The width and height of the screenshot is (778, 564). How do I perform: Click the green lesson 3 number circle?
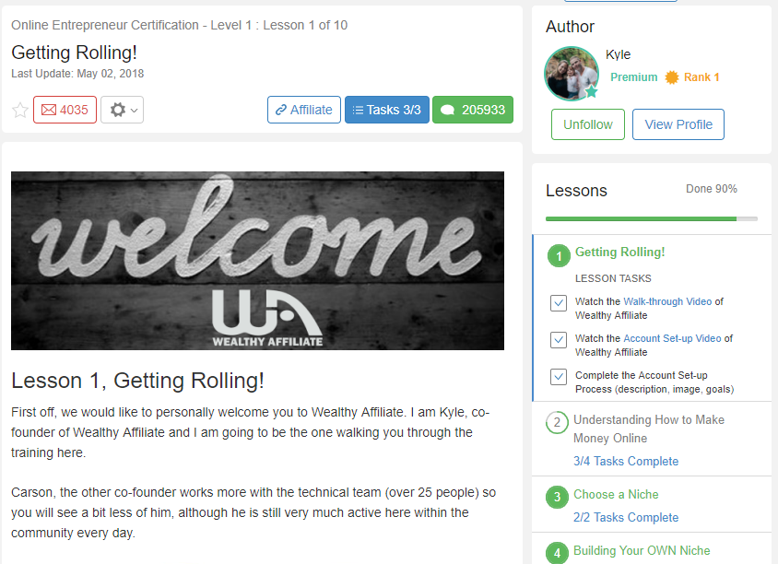(x=557, y=497)
